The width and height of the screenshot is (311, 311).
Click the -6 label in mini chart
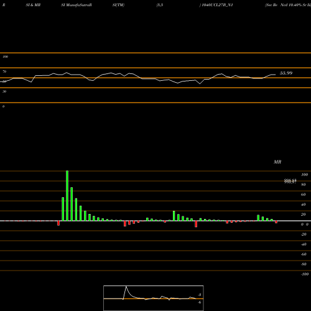[200, 302]
